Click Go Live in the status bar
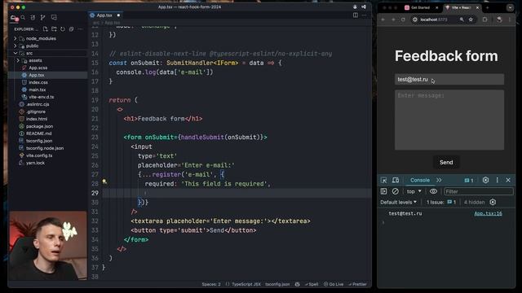This screenshot has width=522, height=293. coord(334,284)
